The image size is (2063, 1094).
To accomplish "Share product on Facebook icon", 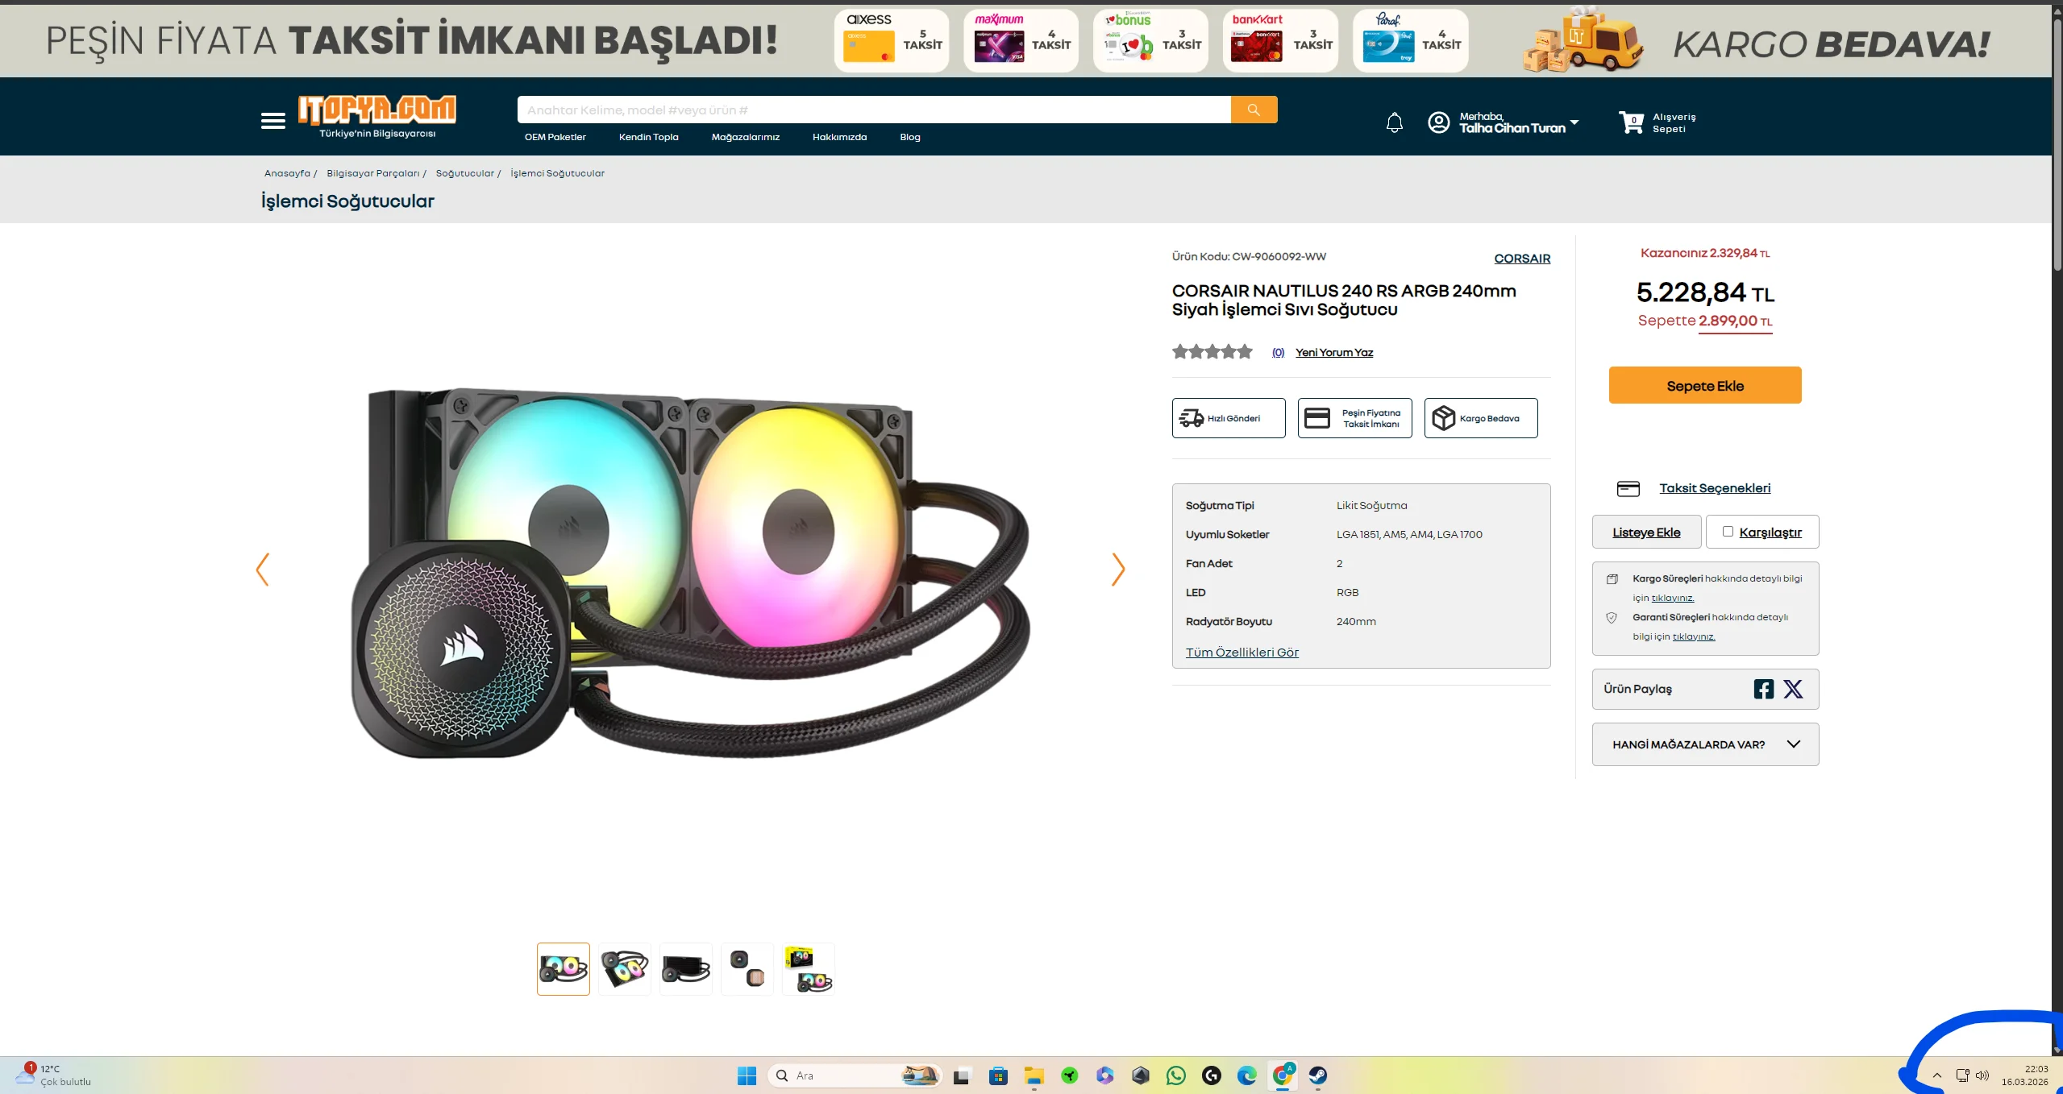I will point(1763,689).
